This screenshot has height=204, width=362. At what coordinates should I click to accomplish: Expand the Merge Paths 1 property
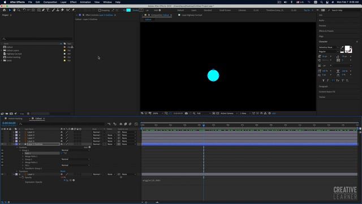[23, 156]
